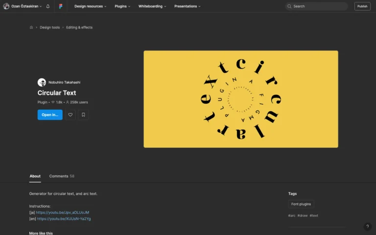Open Nobuhiro Takahashi author link
Viewport: 376px width, 235px height.
pos(64,82)
